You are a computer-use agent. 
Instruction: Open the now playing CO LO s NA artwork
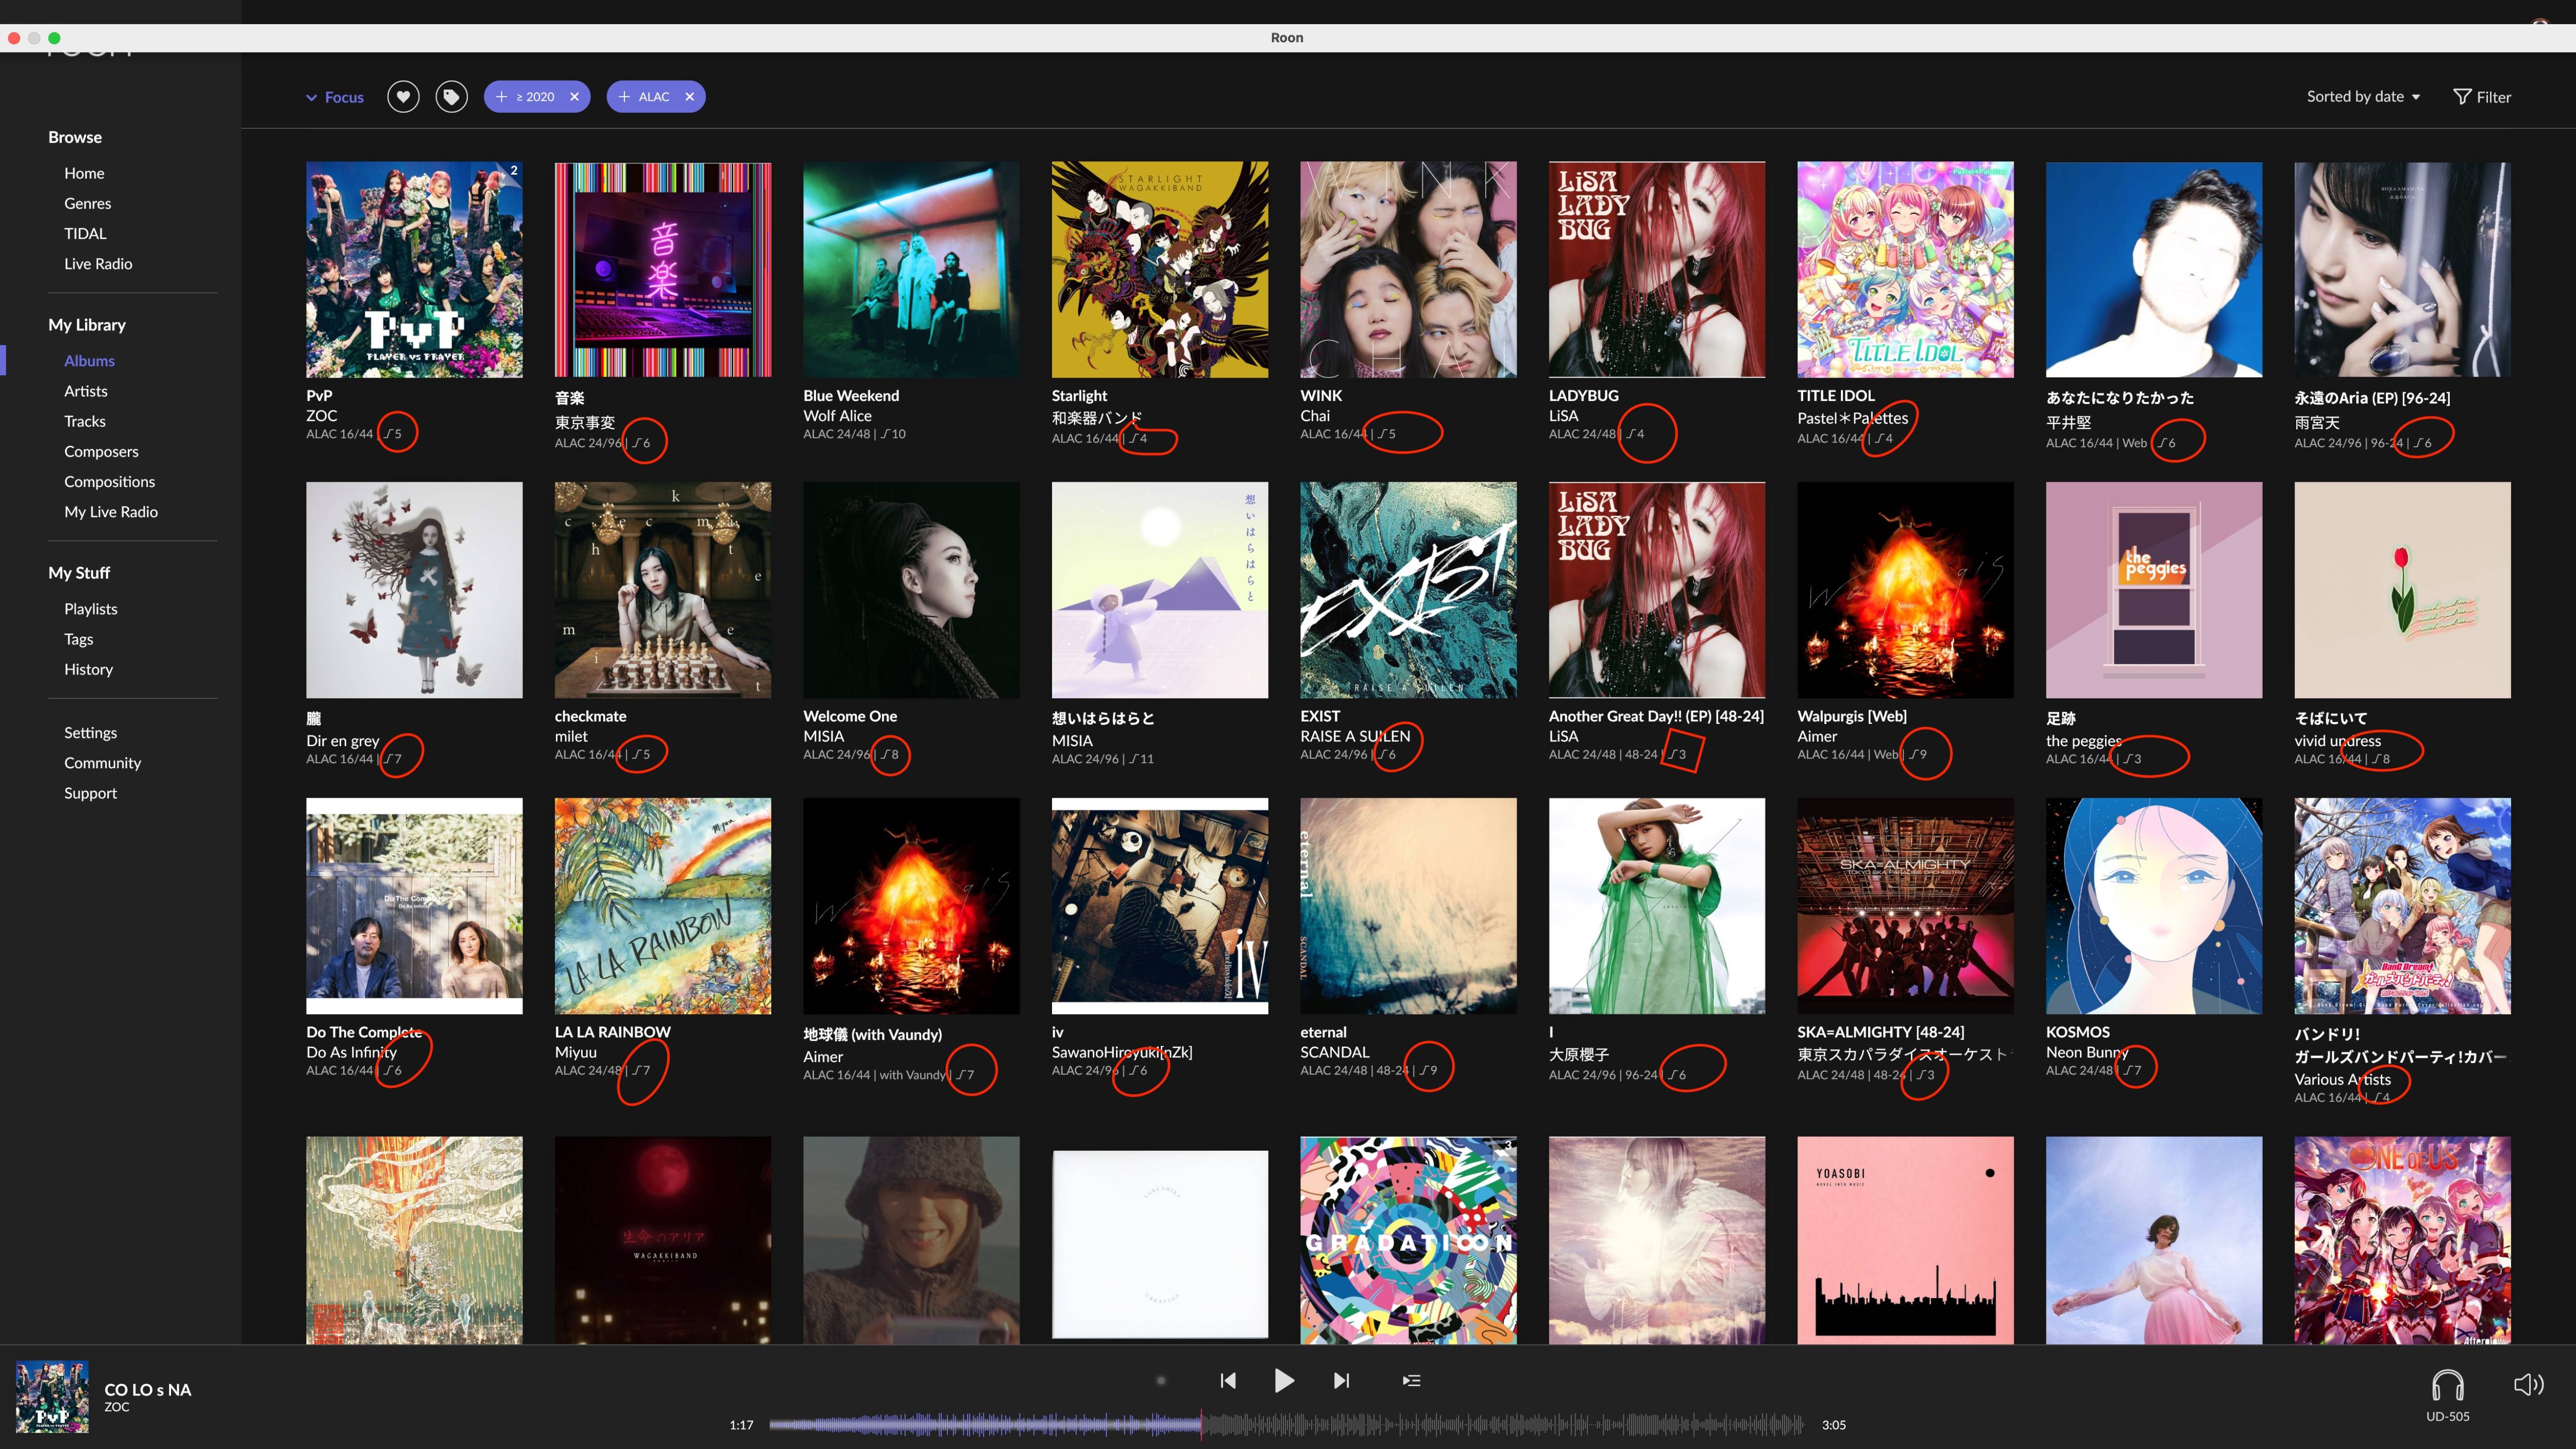pyautogui.click(x=52, y=1397)
